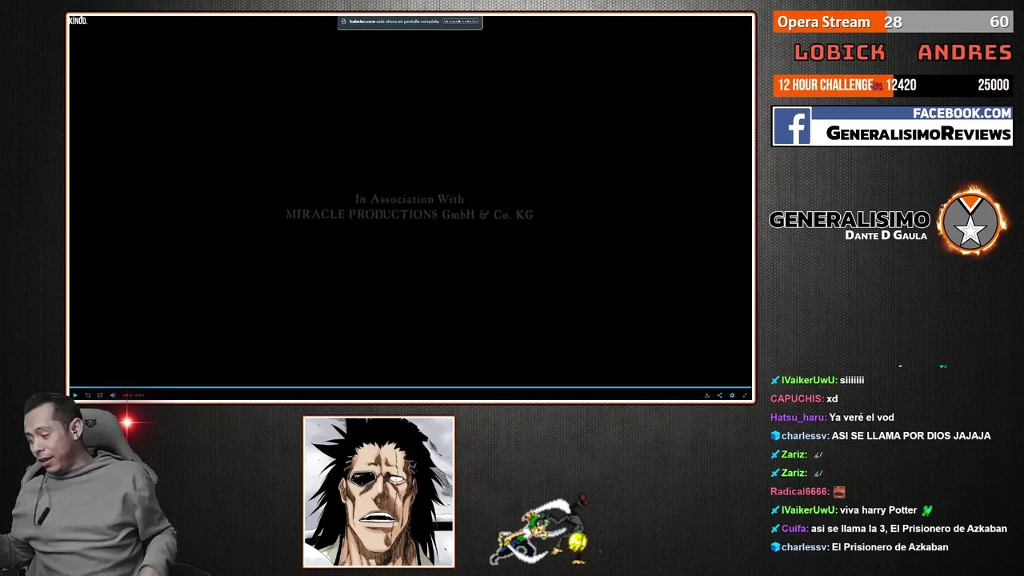Click the video progress bar

tap(410, 387)
